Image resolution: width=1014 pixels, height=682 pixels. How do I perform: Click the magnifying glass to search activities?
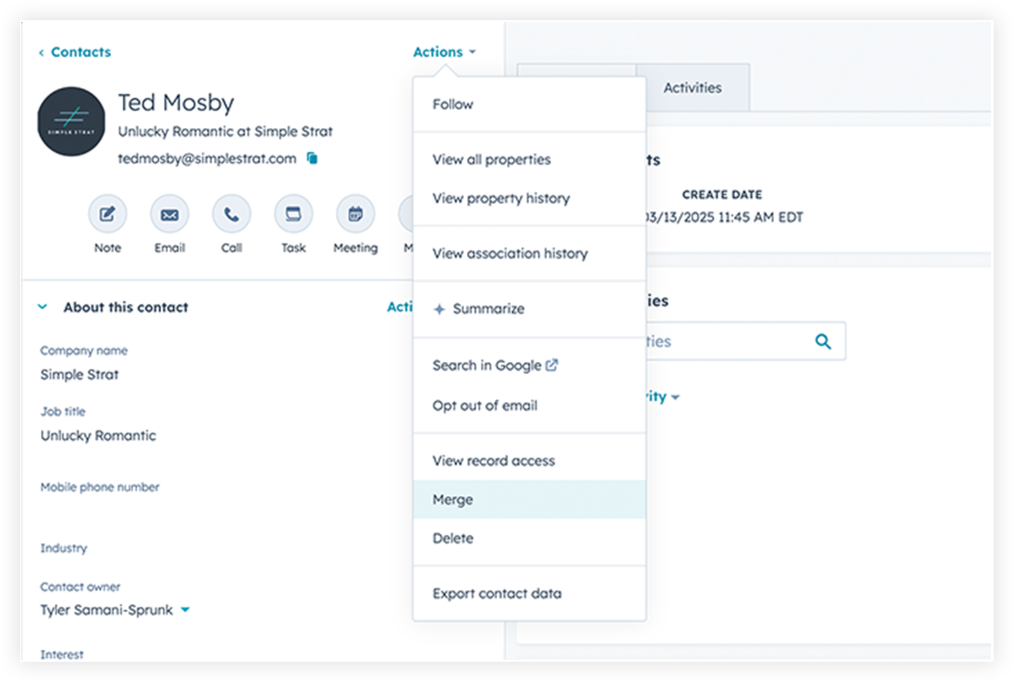click(x=822, y=340)
